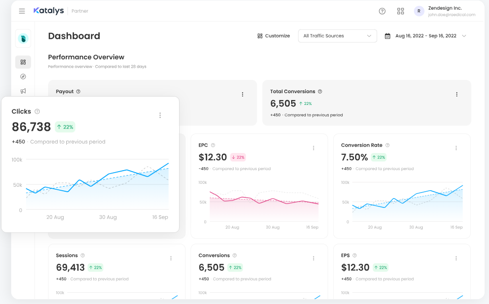
Task: Open the date range picker Aug 16 - Sep 16
Action: coord(425,36)
